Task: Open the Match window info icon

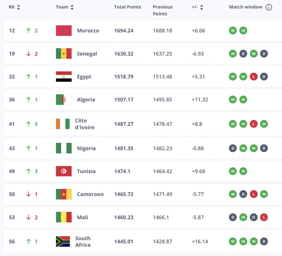Action: coord(269,7)
